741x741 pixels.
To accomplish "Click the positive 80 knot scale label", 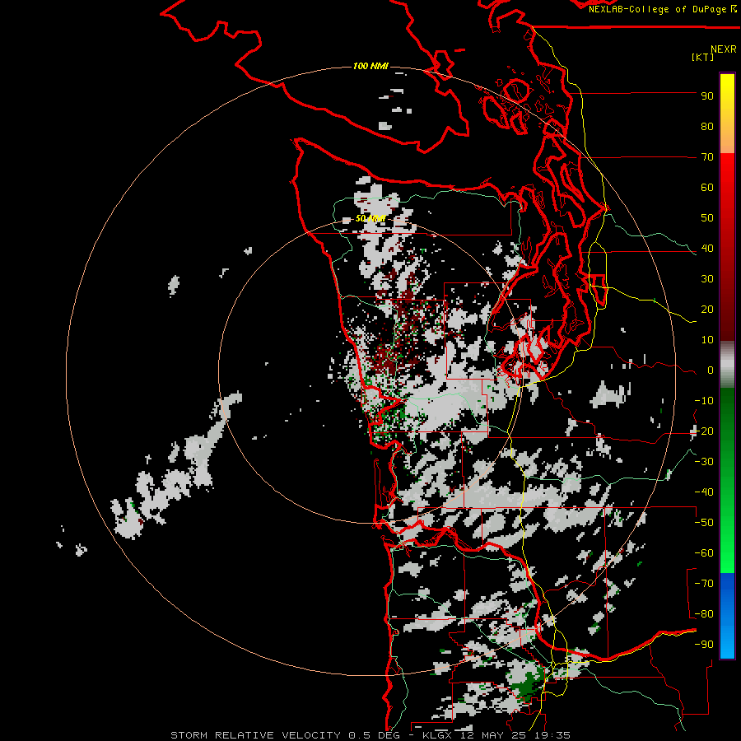I will tap(707, 127).
